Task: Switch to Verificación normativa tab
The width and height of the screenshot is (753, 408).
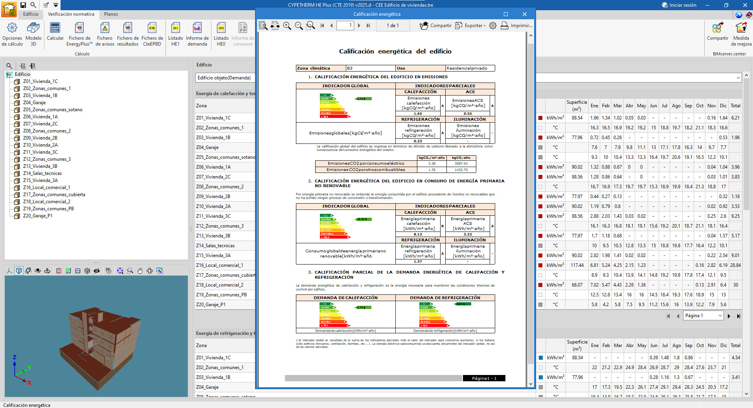Action: 71,14
